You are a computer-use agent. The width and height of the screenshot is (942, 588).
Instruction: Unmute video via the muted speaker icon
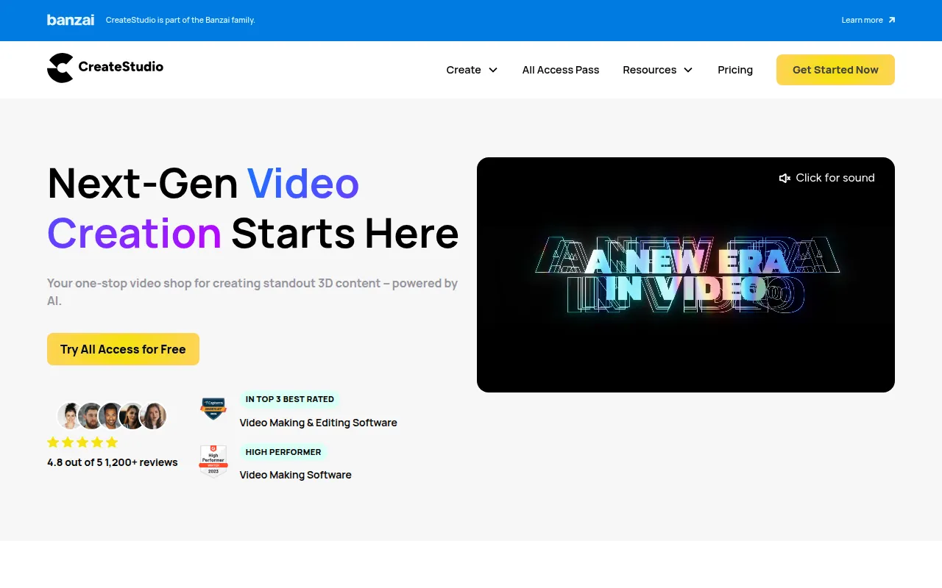(785, 178)
